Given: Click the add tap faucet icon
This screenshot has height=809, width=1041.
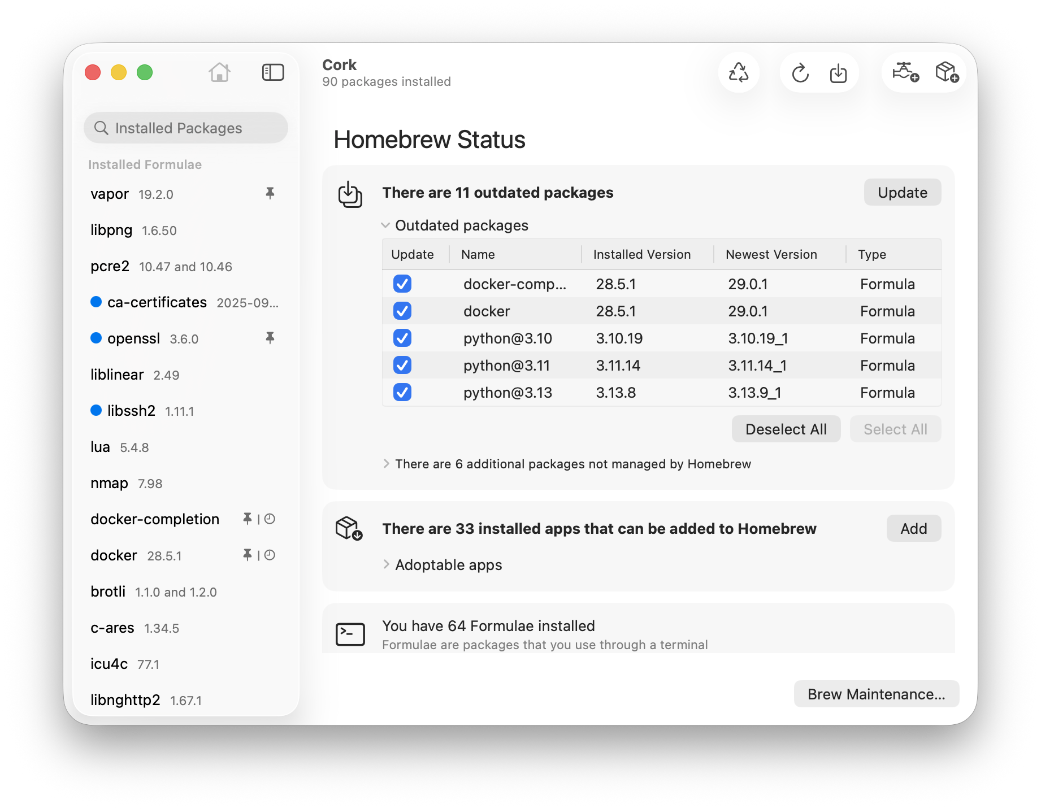Looking at the screenshot, I should coord(905,72).
